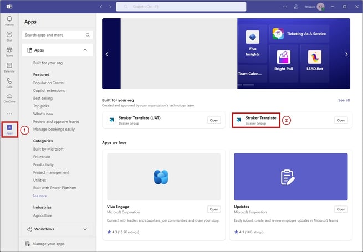The height and width of the screenshot is (252, 363).
Task: Expand the Workflows section
Action: click(x=57, y=229)
